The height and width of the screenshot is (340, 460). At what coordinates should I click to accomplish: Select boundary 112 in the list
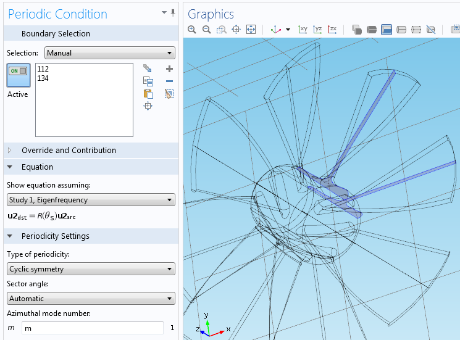(43, 69)
